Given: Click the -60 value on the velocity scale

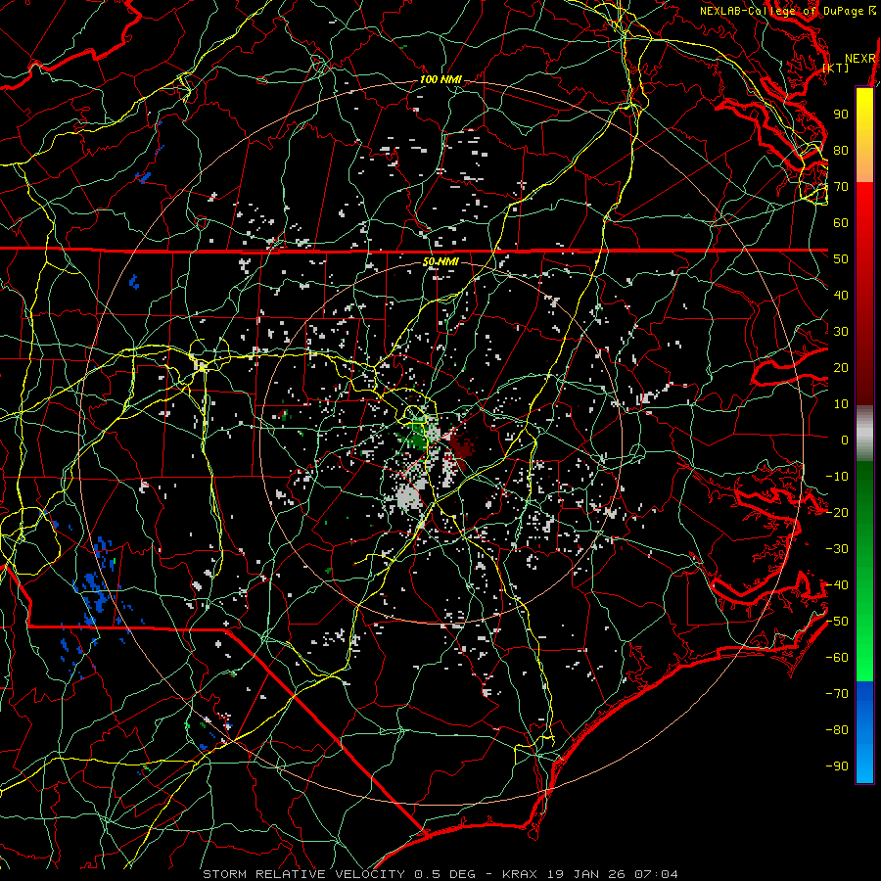Looking at the screenshot, I should [837, 658].
